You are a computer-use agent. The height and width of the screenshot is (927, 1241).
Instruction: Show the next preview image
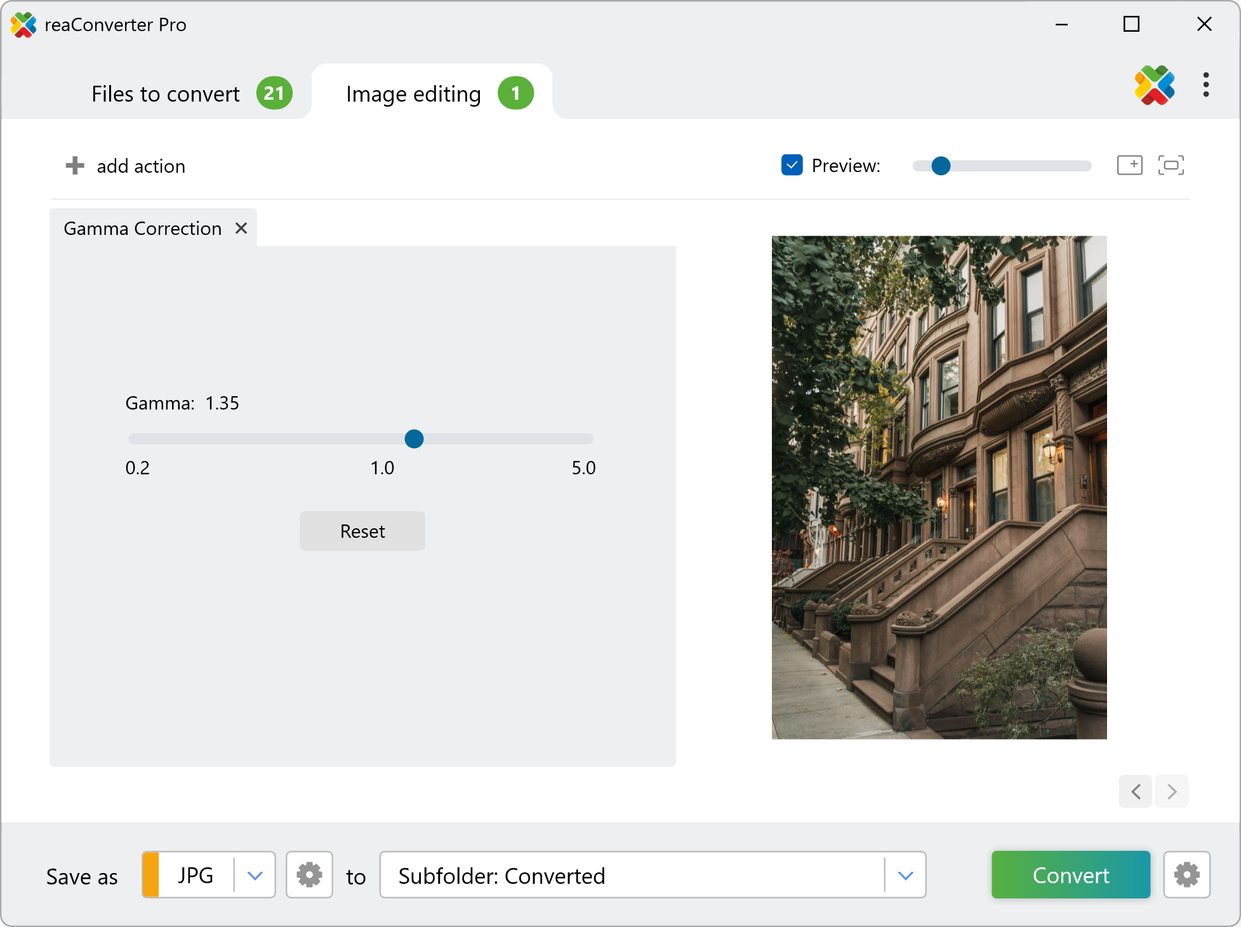tap(1172, 791)
